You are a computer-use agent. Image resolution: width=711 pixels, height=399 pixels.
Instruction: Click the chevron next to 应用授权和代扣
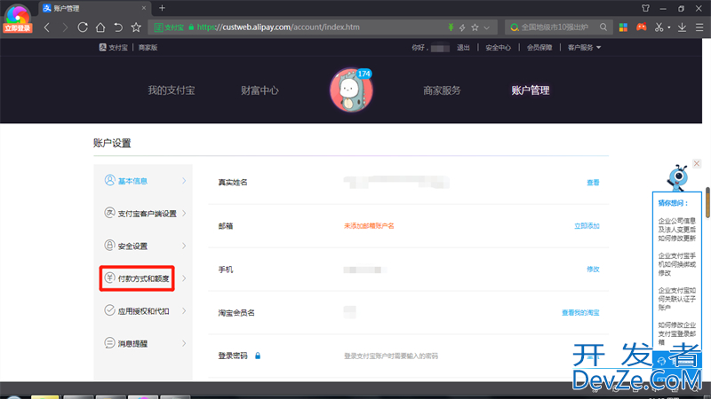tap(184, 311)
